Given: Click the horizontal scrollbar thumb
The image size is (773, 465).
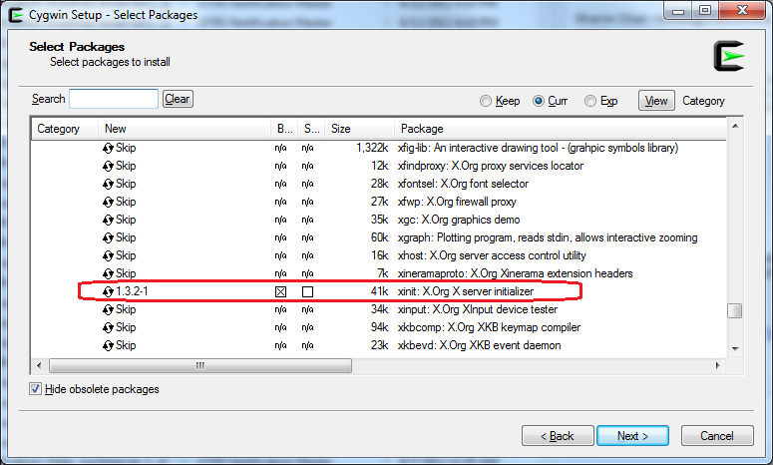Looking at the screenshot, I should [x=200, y=366].
